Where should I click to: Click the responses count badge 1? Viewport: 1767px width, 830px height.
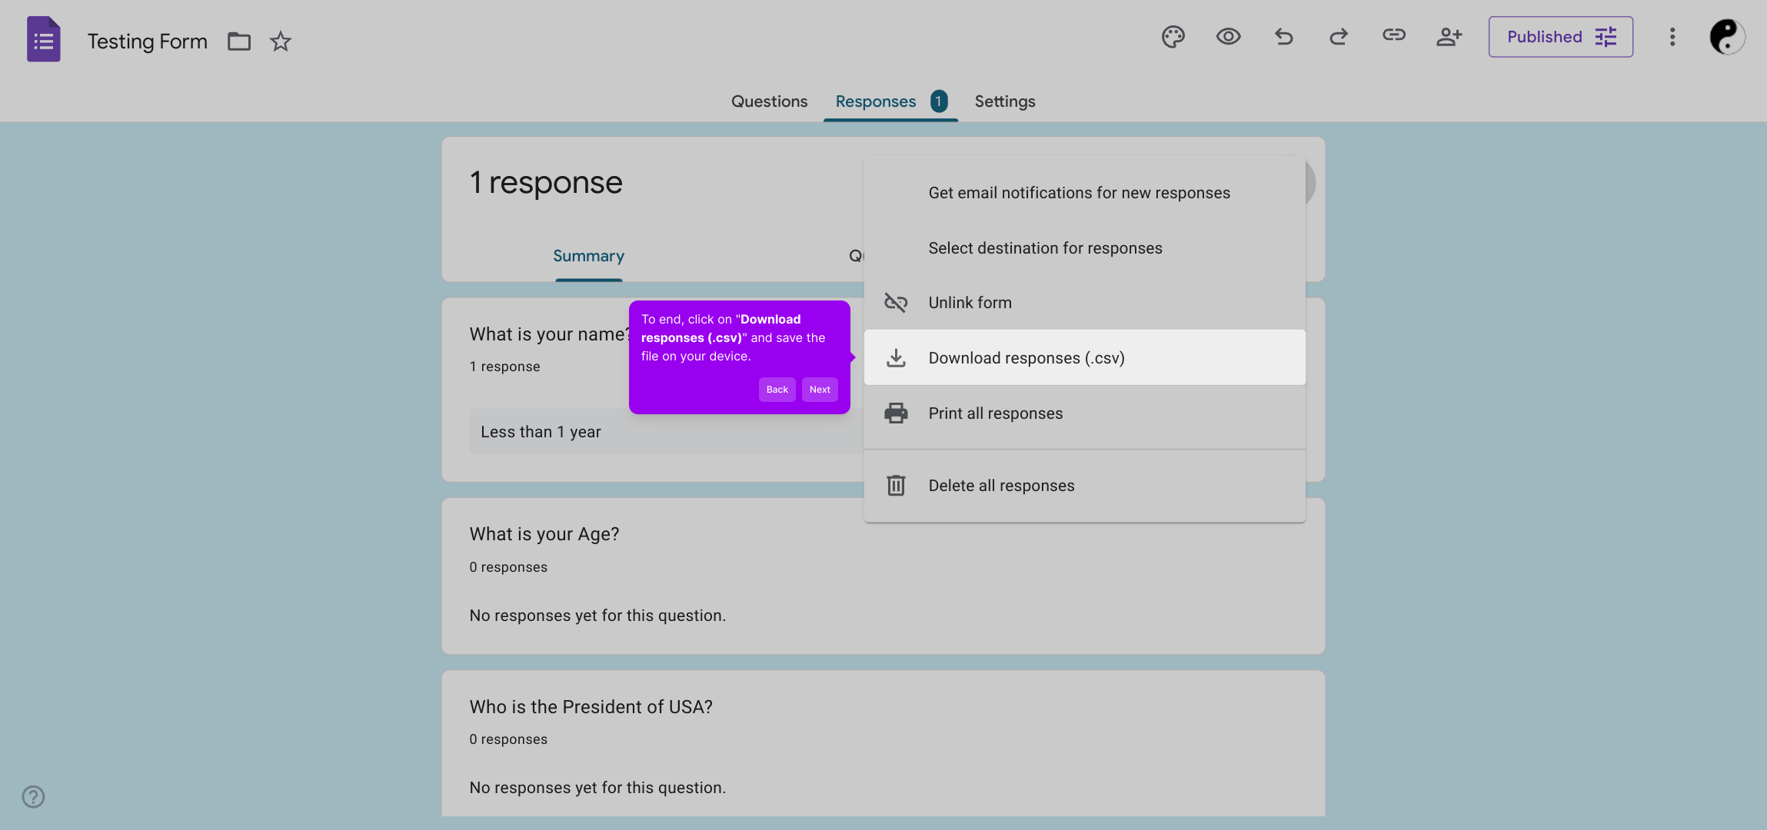point(938,101)
